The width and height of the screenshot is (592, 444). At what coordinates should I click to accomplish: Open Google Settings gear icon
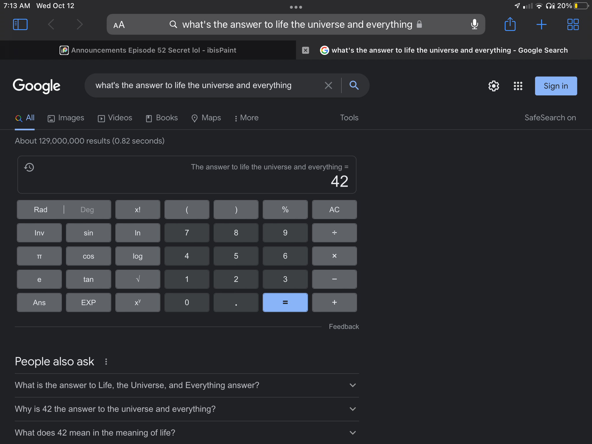494,86
